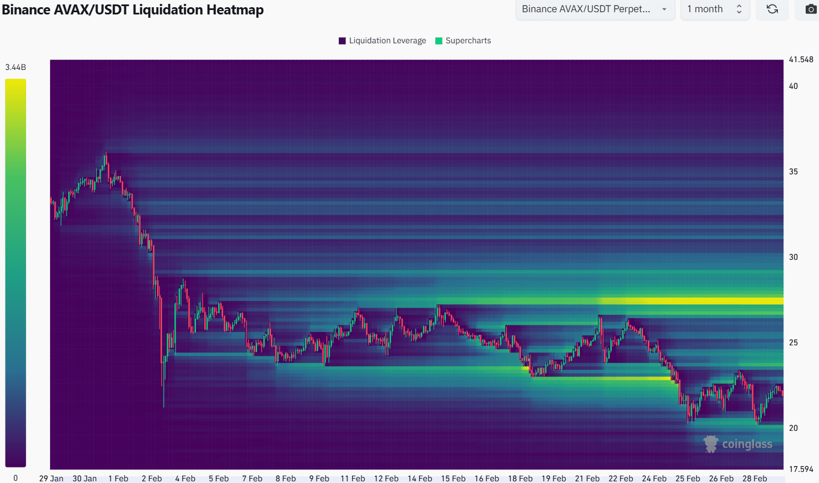819x483 pixels.
Task: Click the 25 price axis label
Action: (x=793, y=343)
